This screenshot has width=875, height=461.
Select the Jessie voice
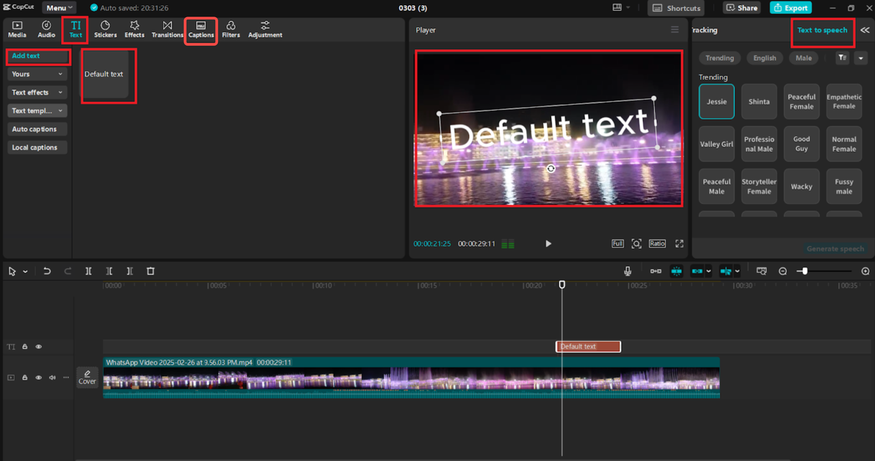tap(717, 102)
